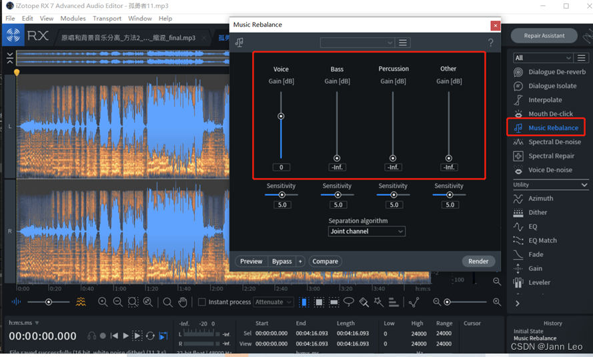Select the Brush selection tool
Screen dimensions: 593x357
pyautogui.click(x=364, y=302)
